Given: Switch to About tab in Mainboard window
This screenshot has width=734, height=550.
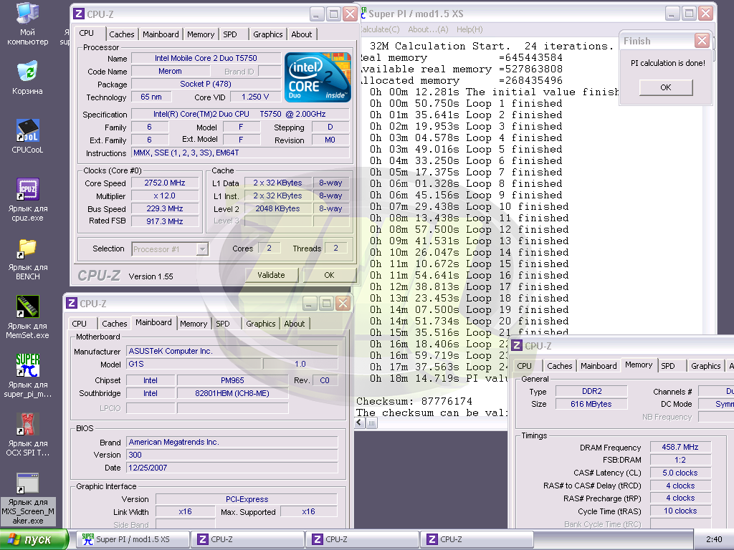Looking at the screenshot, I should [295, 324].
